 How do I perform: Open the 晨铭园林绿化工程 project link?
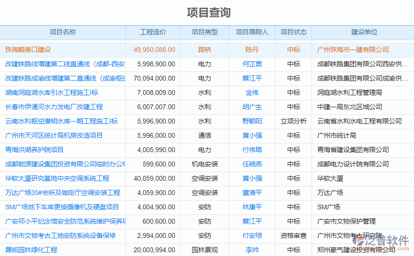[31, 250]
